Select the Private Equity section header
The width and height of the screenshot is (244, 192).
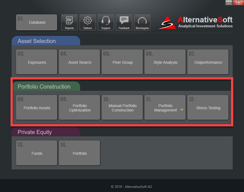coord(35,132)
